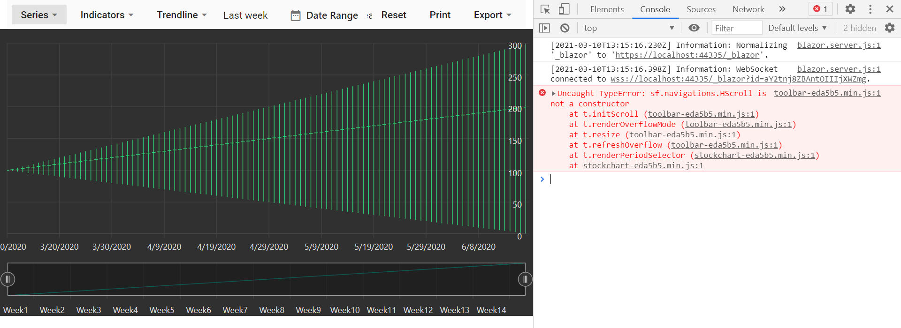Expand the Uncaught TypeError stack trace
This screenshot has height=328, width=901.
coord(553,94)
